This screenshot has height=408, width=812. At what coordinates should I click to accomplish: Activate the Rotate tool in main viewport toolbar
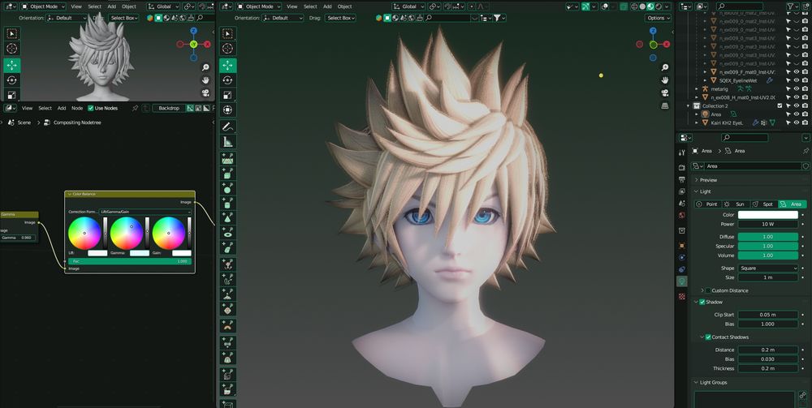(x=228, y=80)
